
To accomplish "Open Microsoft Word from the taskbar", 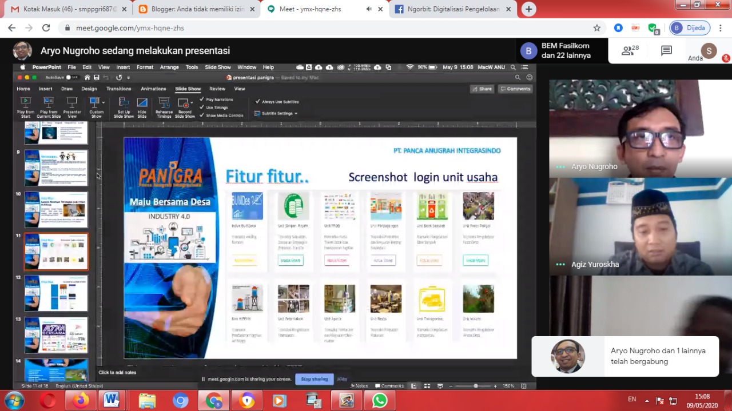I will [x=112, y=401].
